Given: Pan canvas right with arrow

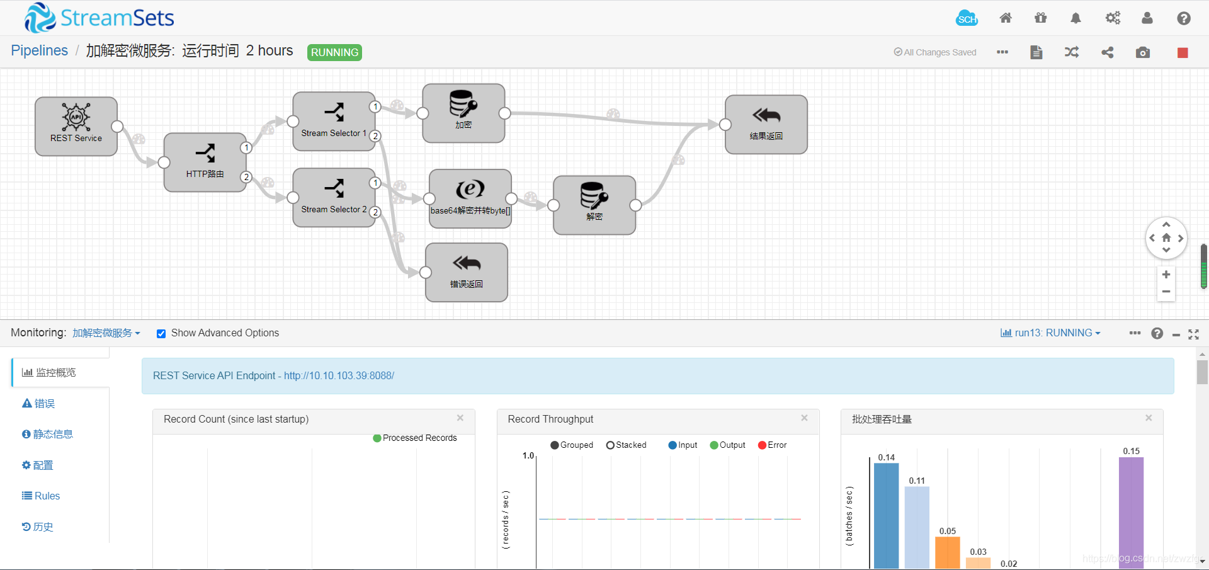Looking at the screenshot, I should (1181, 238).
